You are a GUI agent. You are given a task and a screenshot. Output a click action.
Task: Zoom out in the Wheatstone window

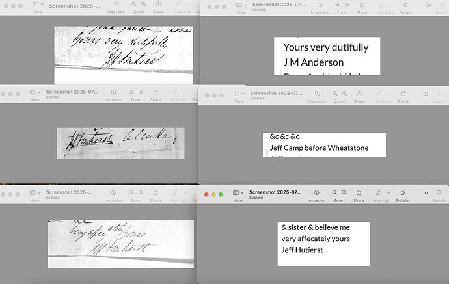pos(335,94)
